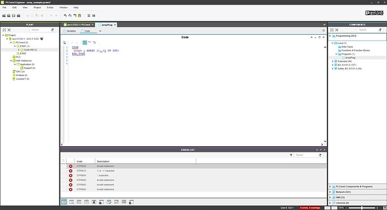
Task: Open the Edit menu
Action: 15,8
